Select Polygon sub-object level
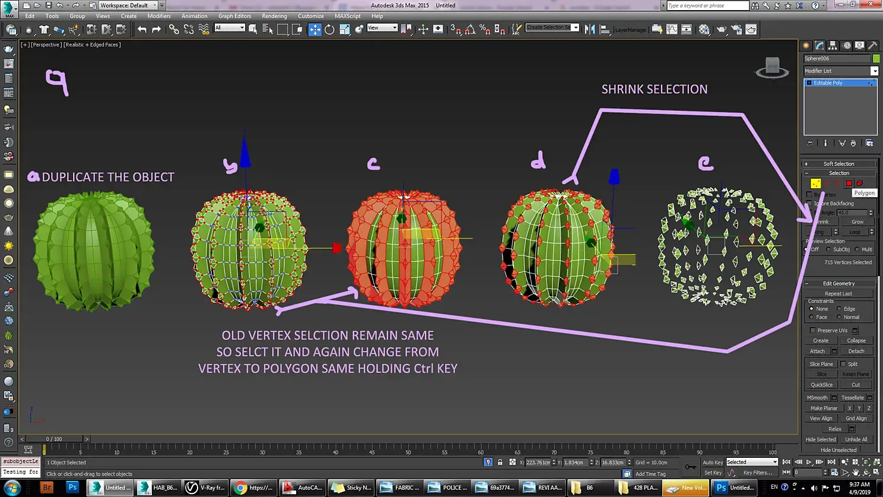Viewport: 883px width, 497px height. click(x=849, y=183)
